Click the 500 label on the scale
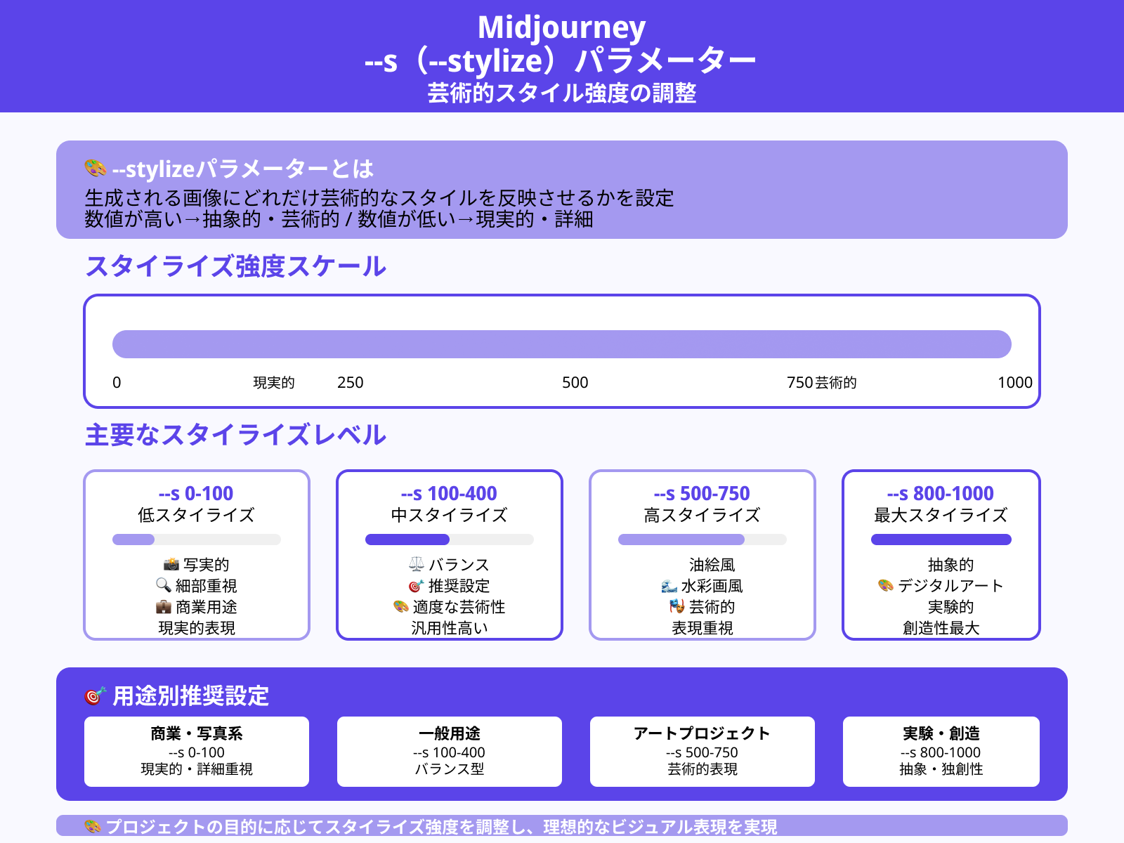The width and height of the screenshot is (1124, 843). pyautogui.click(x=575, y=383)
